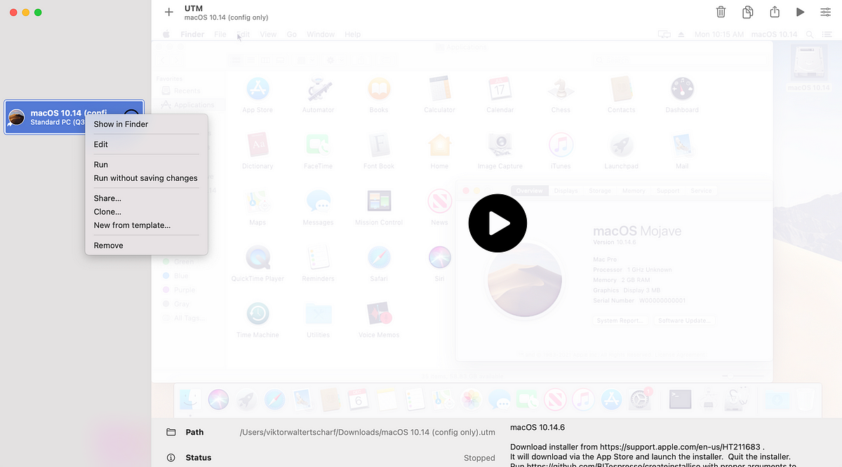The height and width of the screenshot is (467, 842).
Task: Click the plus icon to create a new VM
Action: pos(168,12)
